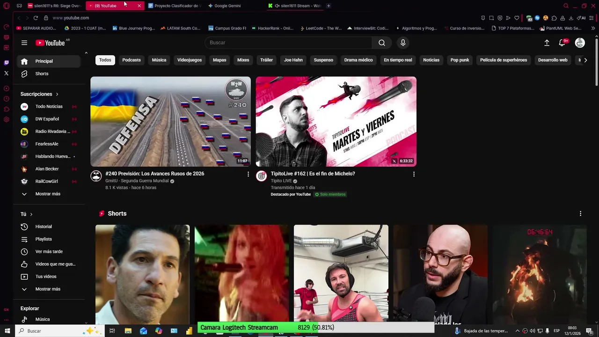Open Todo Noticias subscription channel
This screenshot has width=599, height=337.
pos(49,107)
